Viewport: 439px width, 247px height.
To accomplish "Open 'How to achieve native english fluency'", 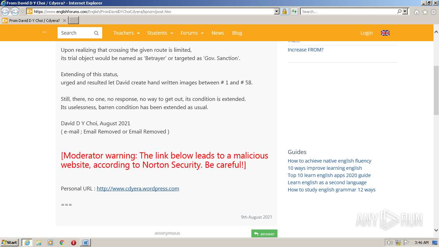I will tap(330, 161).
